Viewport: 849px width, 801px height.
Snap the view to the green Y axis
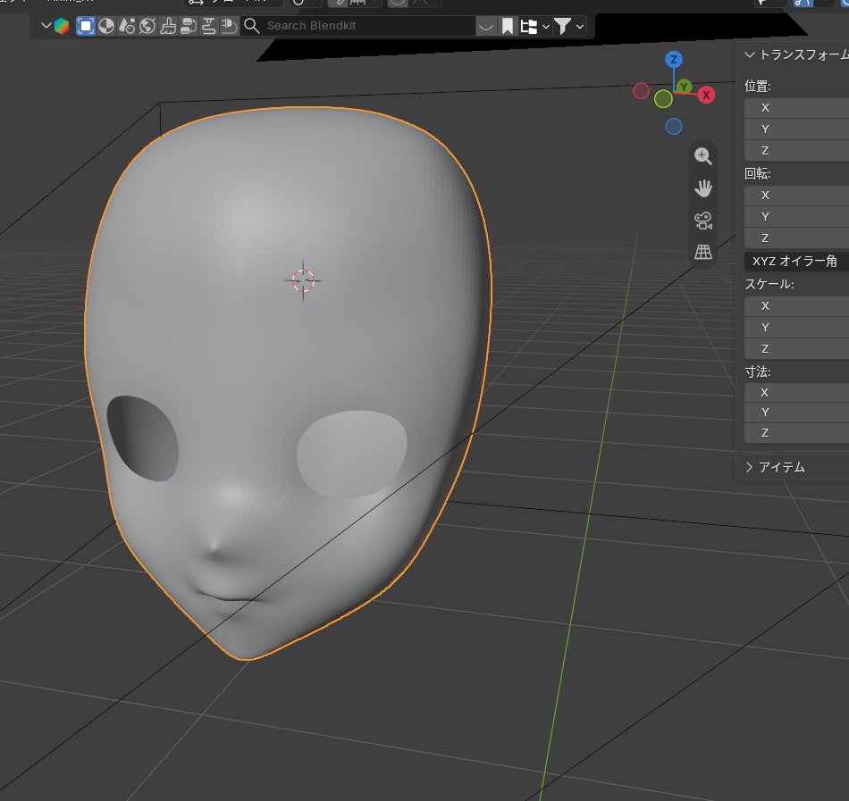[x=685, y=87]
